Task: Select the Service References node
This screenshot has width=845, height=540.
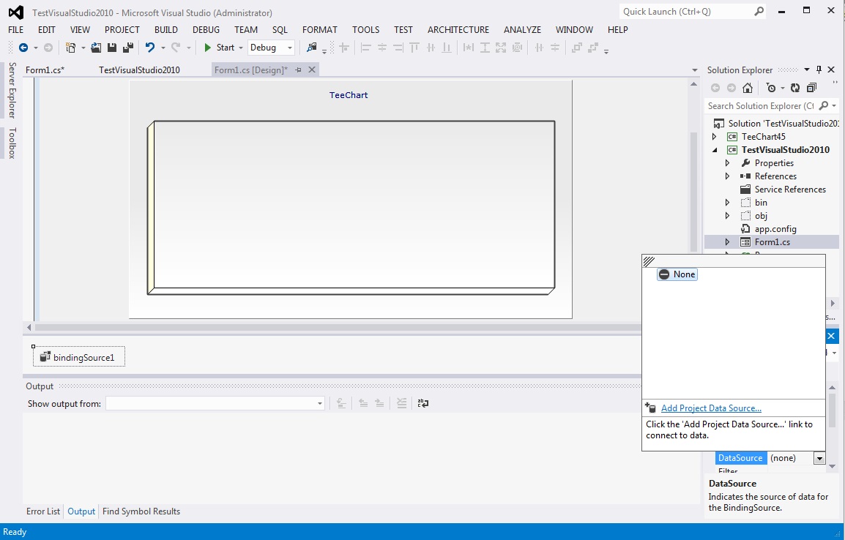Action: [790, 189]
